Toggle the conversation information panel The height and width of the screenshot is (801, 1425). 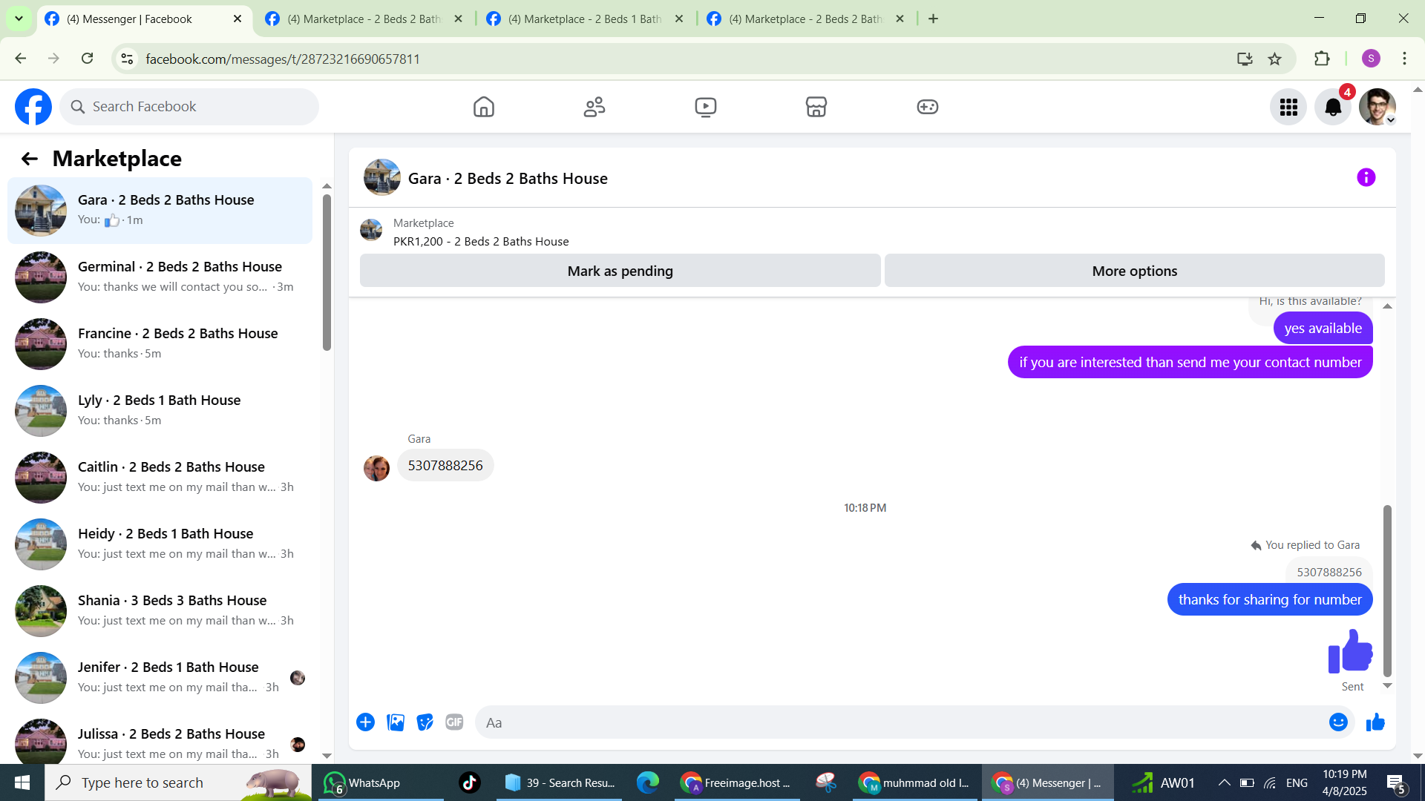[1366, 178]
